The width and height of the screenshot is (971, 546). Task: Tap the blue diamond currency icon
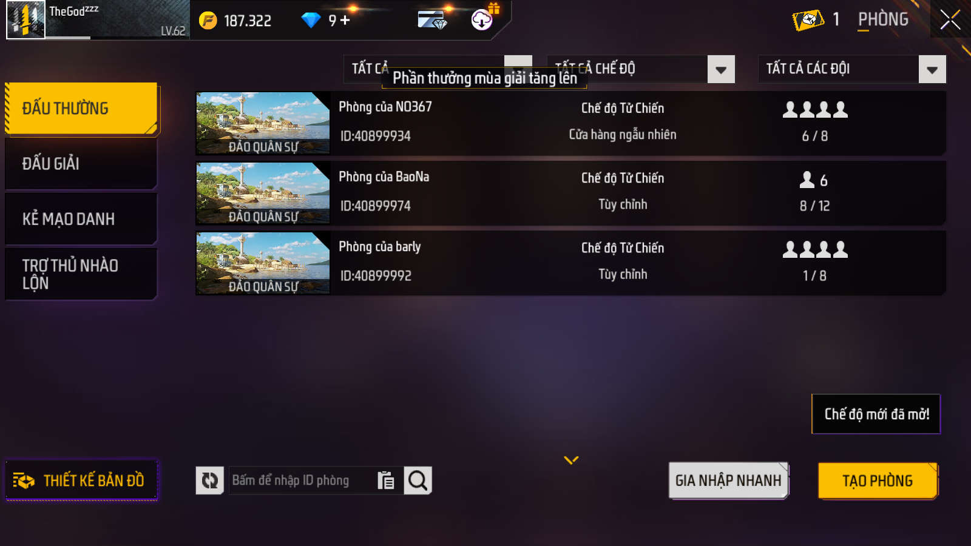tap(311, 21)
